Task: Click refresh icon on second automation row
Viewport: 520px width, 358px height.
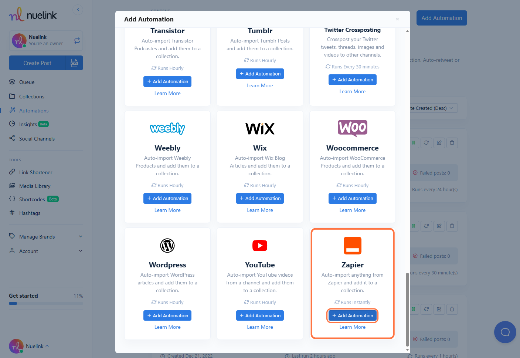Action: (x=426, y=226)
